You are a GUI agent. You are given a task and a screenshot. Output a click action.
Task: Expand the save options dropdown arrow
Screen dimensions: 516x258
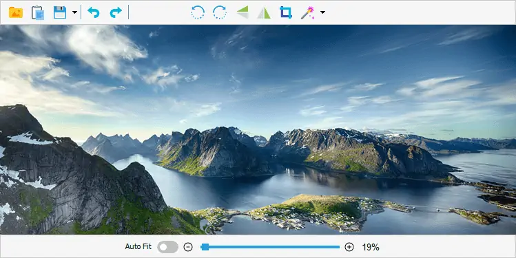(x=74, y=12)
